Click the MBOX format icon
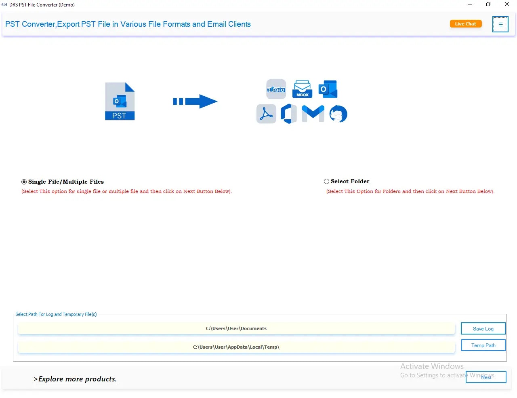 click(x=302, y=89)
